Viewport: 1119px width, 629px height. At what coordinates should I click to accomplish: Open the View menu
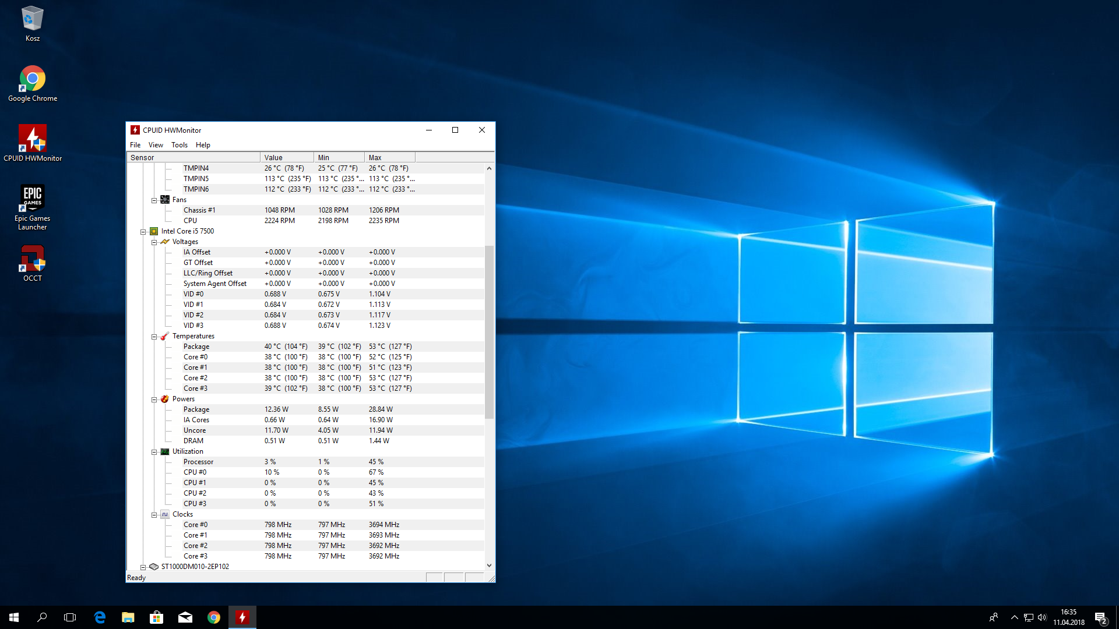tap(156, 145)
